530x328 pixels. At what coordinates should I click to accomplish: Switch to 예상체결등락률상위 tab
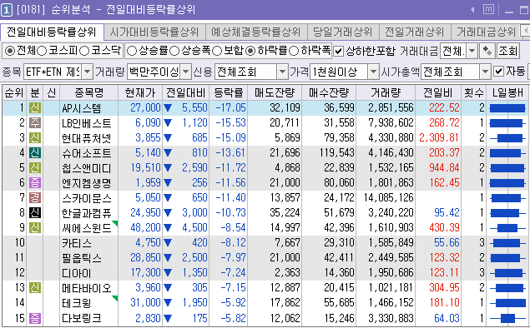[x=256, y=32]
